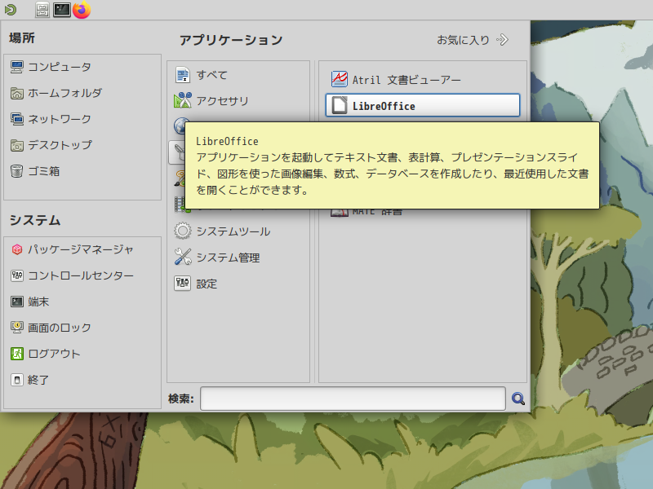The width and height of the screenshot is (653, 489).
Task: Select the partially hidden globe Internet category
Action: [179, 126]
